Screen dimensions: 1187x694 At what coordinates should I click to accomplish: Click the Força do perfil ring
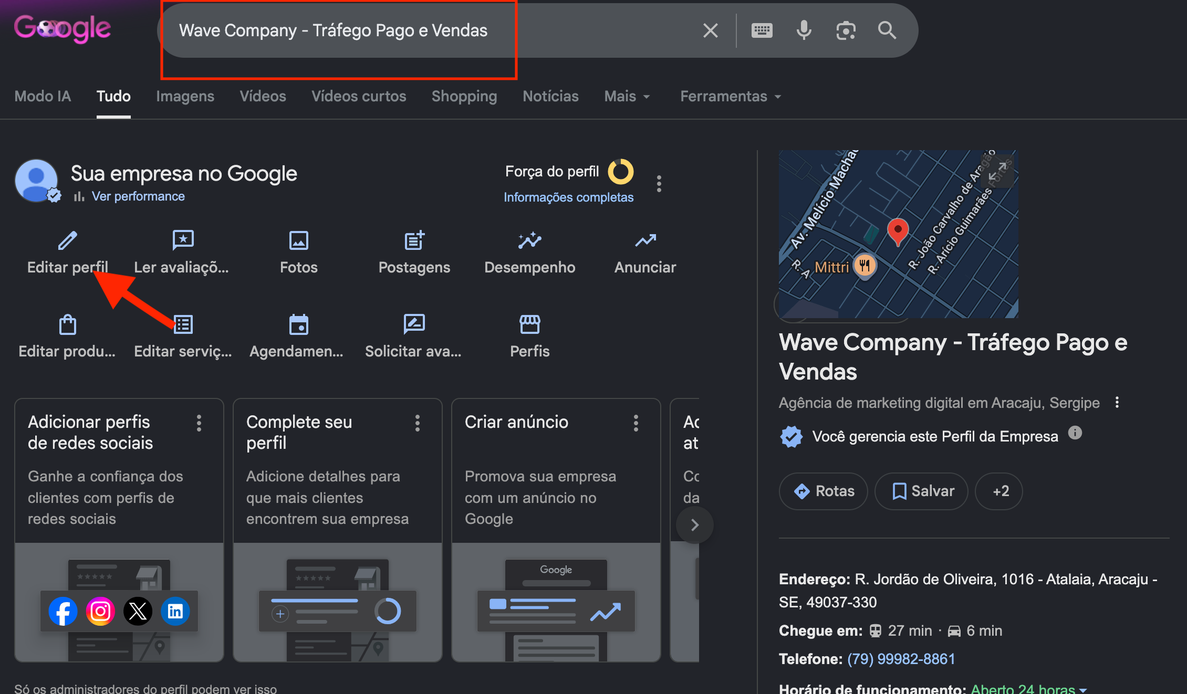[x=620, y=172]
